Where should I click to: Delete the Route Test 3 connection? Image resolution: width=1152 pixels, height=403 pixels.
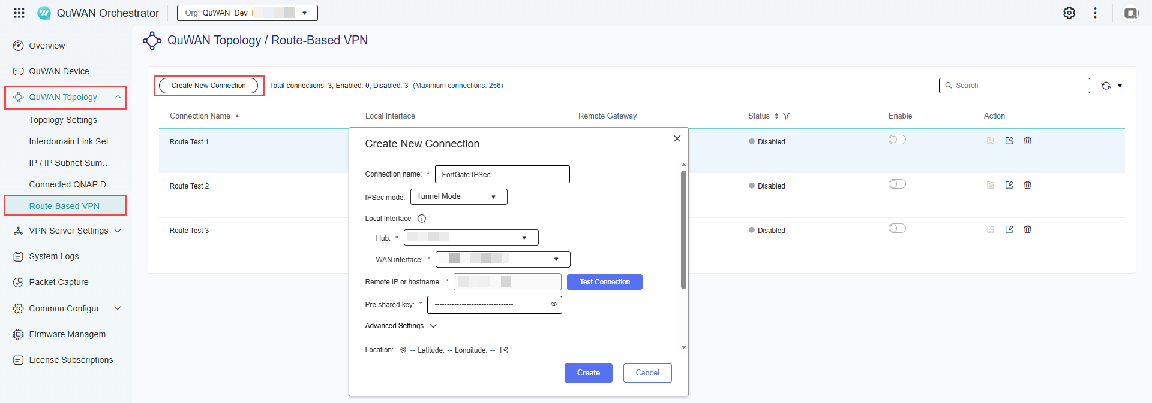tap(1028, 229)
